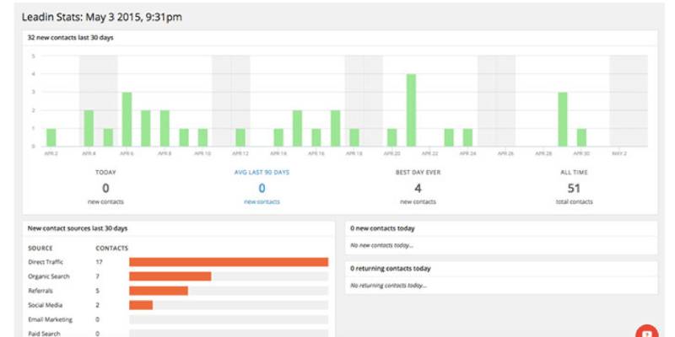Click the SOURCE column header
Viewport: 675px width, 337px height.
40,249
